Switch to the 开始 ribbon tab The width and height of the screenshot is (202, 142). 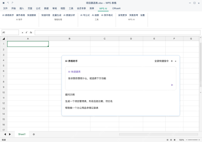click(13, 8)
